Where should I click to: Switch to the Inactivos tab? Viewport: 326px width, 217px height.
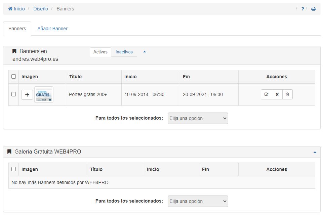tap(124, 52)
